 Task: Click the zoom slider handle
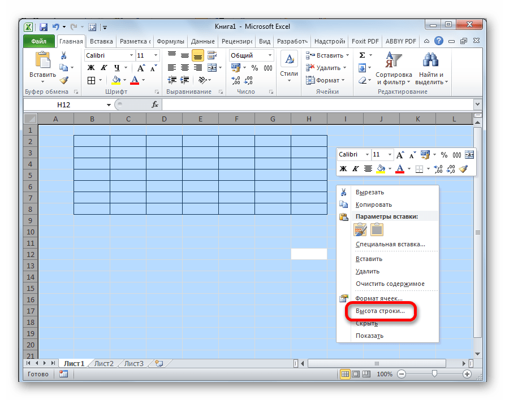(x=434, y=373)
